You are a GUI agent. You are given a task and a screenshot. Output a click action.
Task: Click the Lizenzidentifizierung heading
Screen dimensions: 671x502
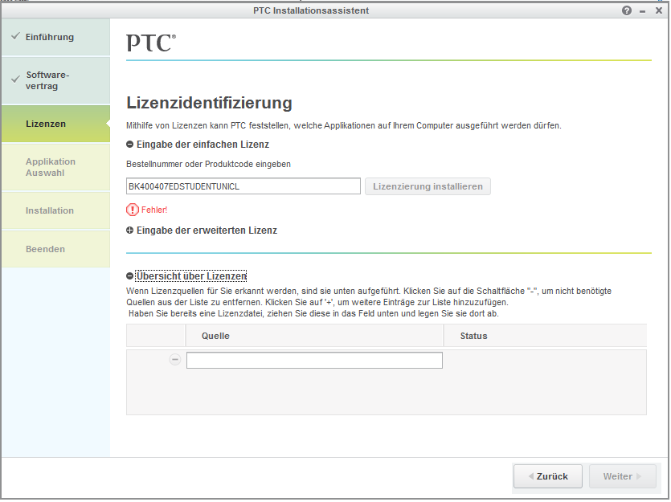209,103
